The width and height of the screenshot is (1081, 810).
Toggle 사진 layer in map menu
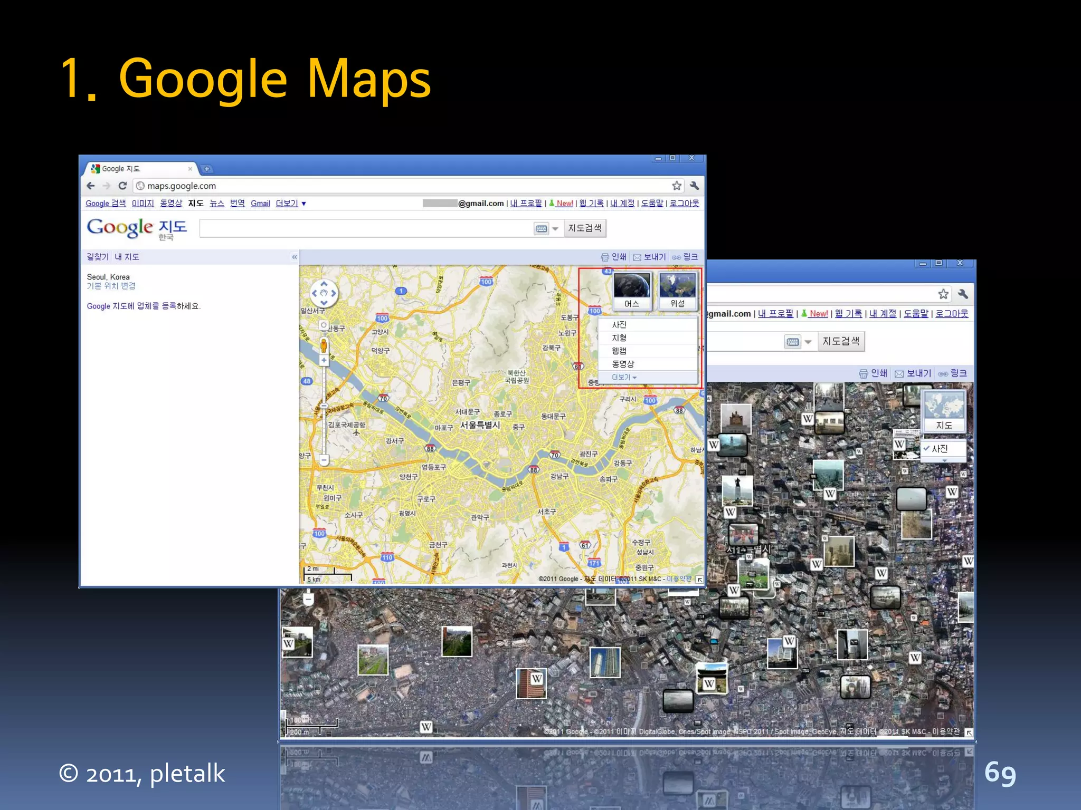648,325
